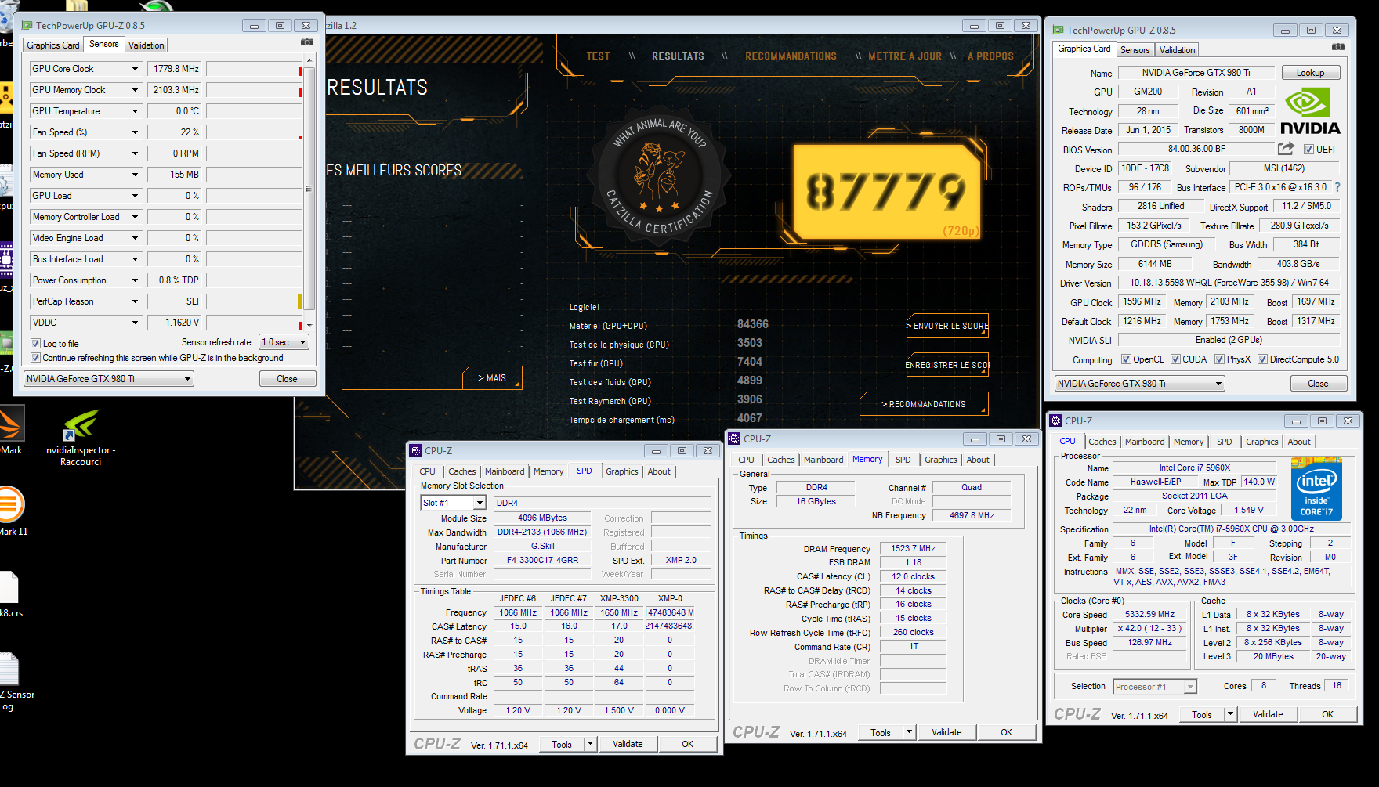This screenshot has width=1379, height=787.
Task: Click the BIOS share/export icon in GPU-Z
Action: [1286, 149]
